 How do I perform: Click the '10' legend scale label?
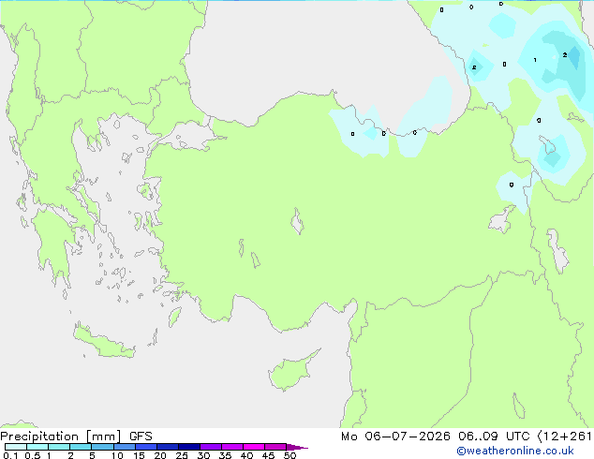coord(117,455)
